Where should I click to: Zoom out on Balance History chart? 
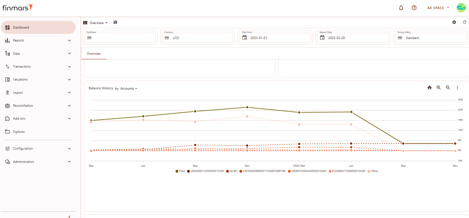(448, 88)
